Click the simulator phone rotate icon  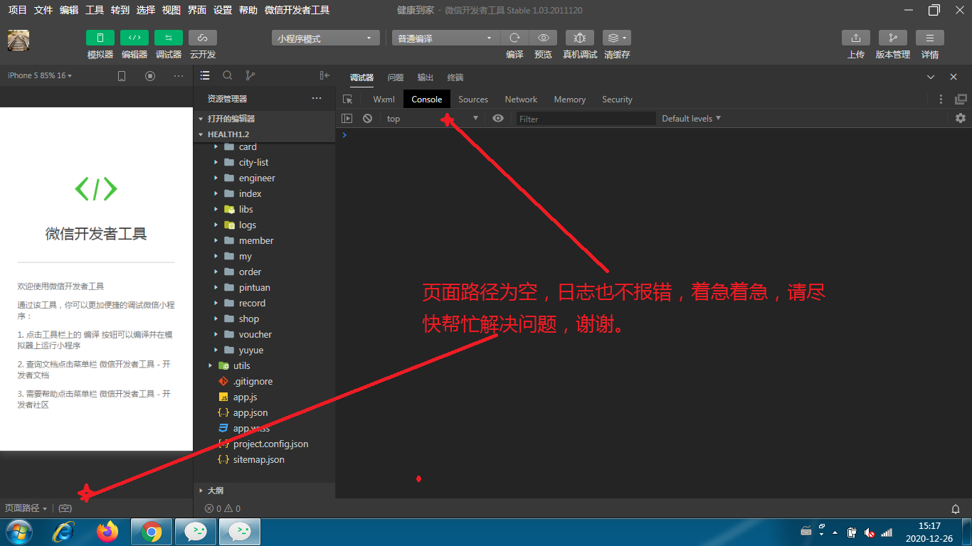click(122, 76)
